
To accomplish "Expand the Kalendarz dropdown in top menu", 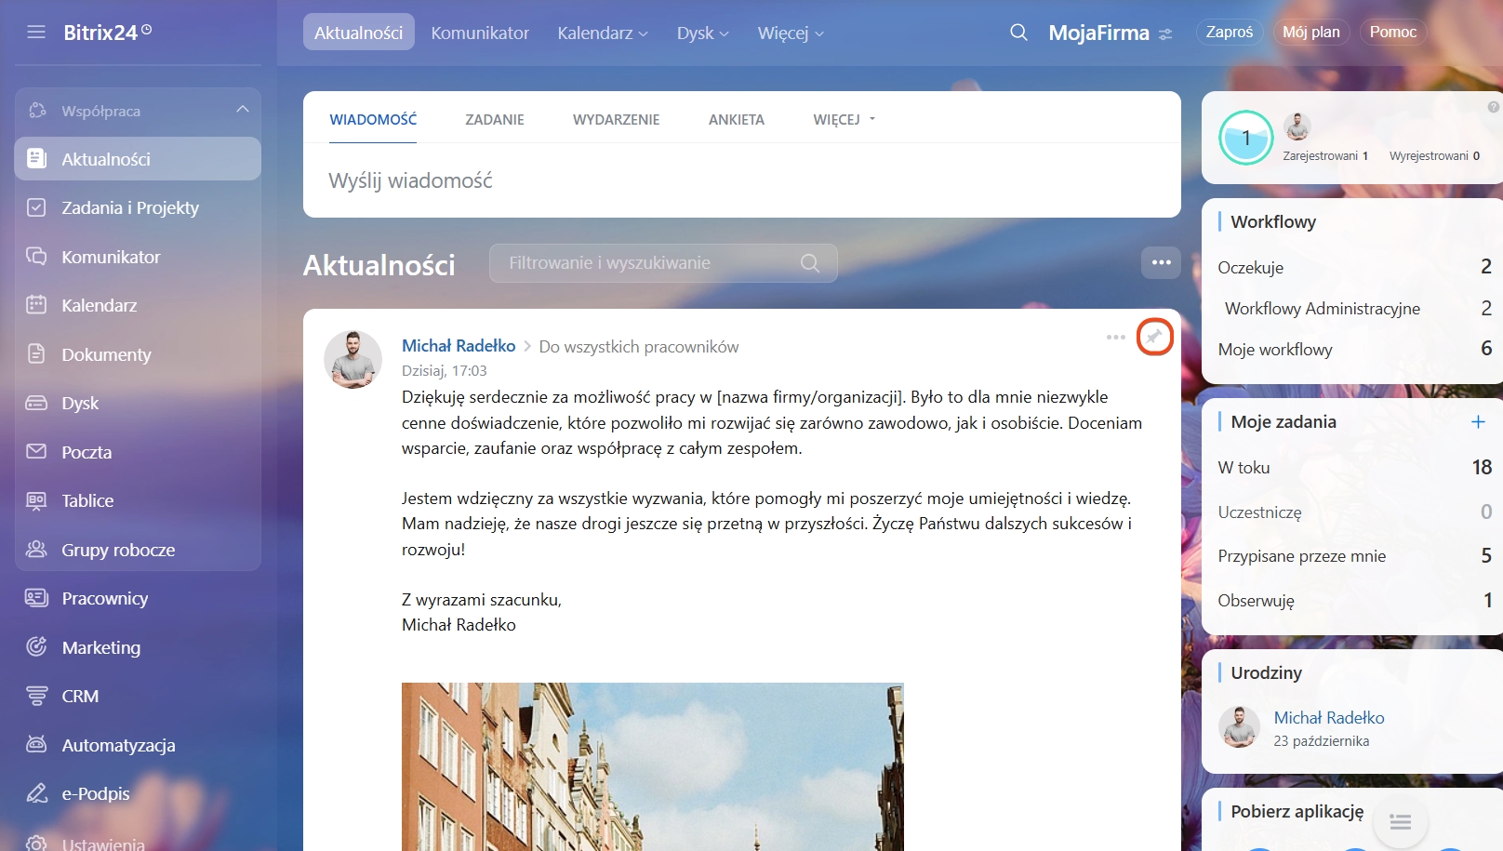I will (602, 33).
